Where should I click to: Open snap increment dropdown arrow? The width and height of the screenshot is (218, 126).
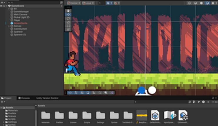pyautogui.click(x=119, y=3)
